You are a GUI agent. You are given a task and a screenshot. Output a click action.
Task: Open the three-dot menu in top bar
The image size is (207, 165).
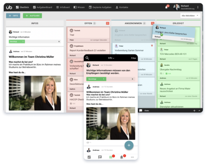click(198, 7)
